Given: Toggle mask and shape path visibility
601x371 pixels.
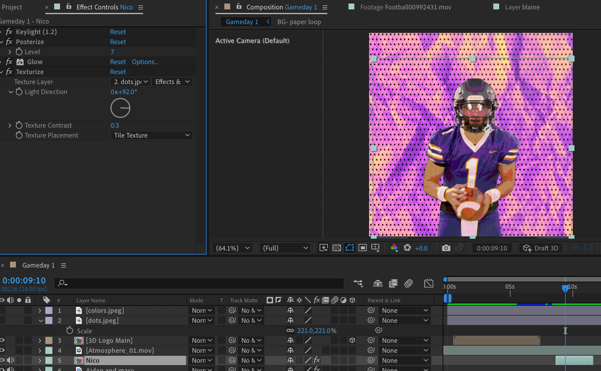Looking at the screenshot, I should (x=349, y=248).
